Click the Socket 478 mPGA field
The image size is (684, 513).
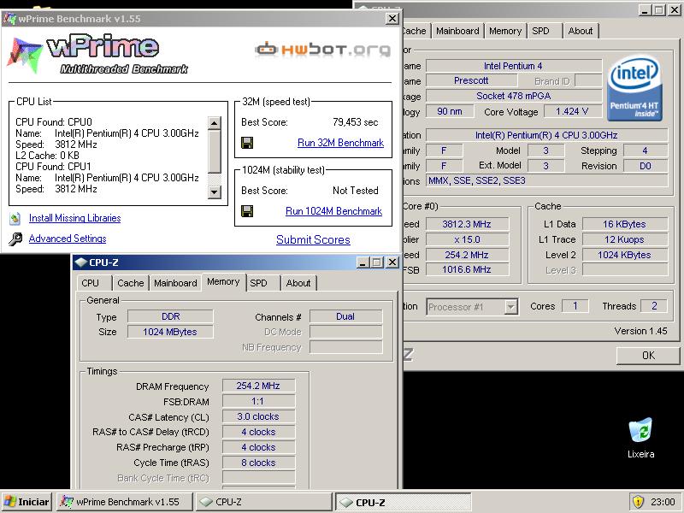point(514,96)
